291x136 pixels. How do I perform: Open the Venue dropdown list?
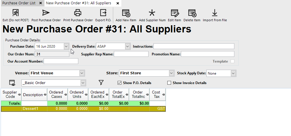[x=82, y=73]
